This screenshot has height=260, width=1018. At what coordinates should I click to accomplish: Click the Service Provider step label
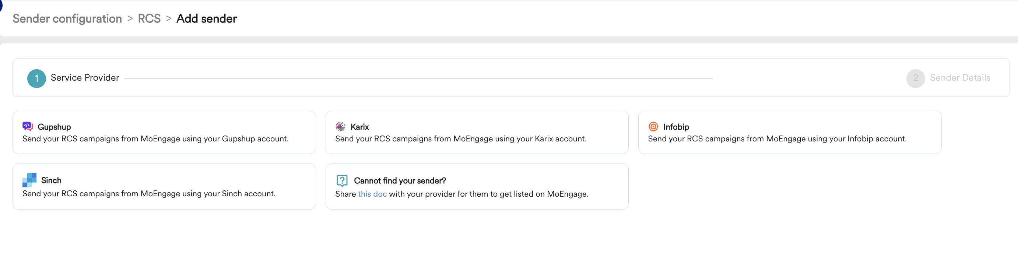(x=85, y=78)
